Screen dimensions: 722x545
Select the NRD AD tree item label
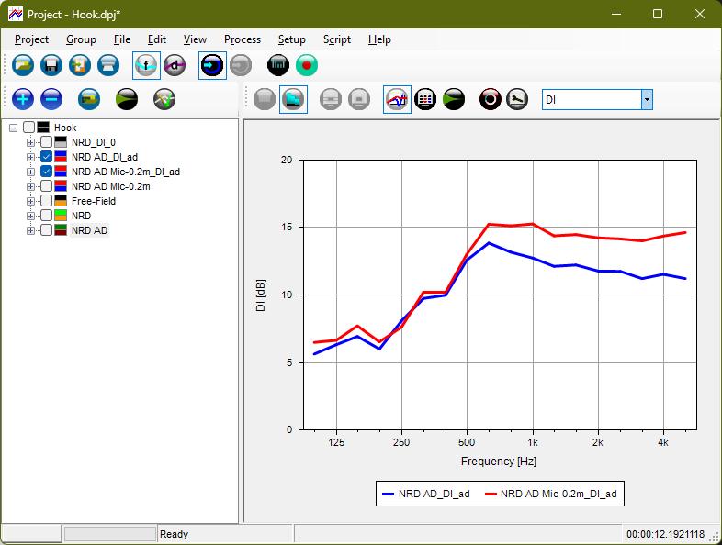(89, 230)
